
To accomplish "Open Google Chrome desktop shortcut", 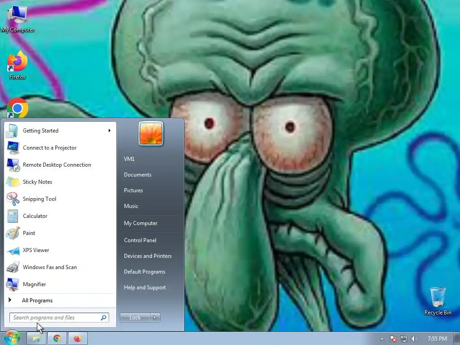I will 18,108.
